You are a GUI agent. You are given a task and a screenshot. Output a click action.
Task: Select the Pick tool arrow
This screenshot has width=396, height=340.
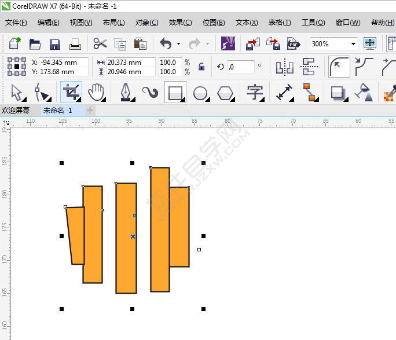17,92
